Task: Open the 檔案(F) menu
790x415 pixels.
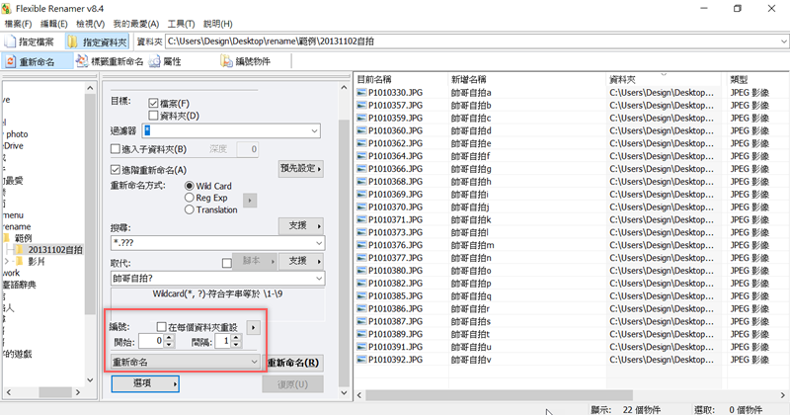Action: pos(18,24)
